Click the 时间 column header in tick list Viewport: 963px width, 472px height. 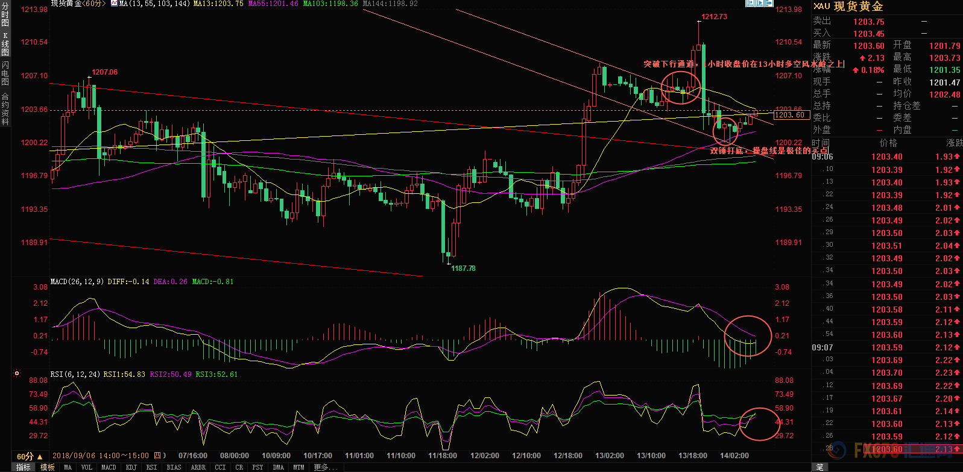click(821, 143)
